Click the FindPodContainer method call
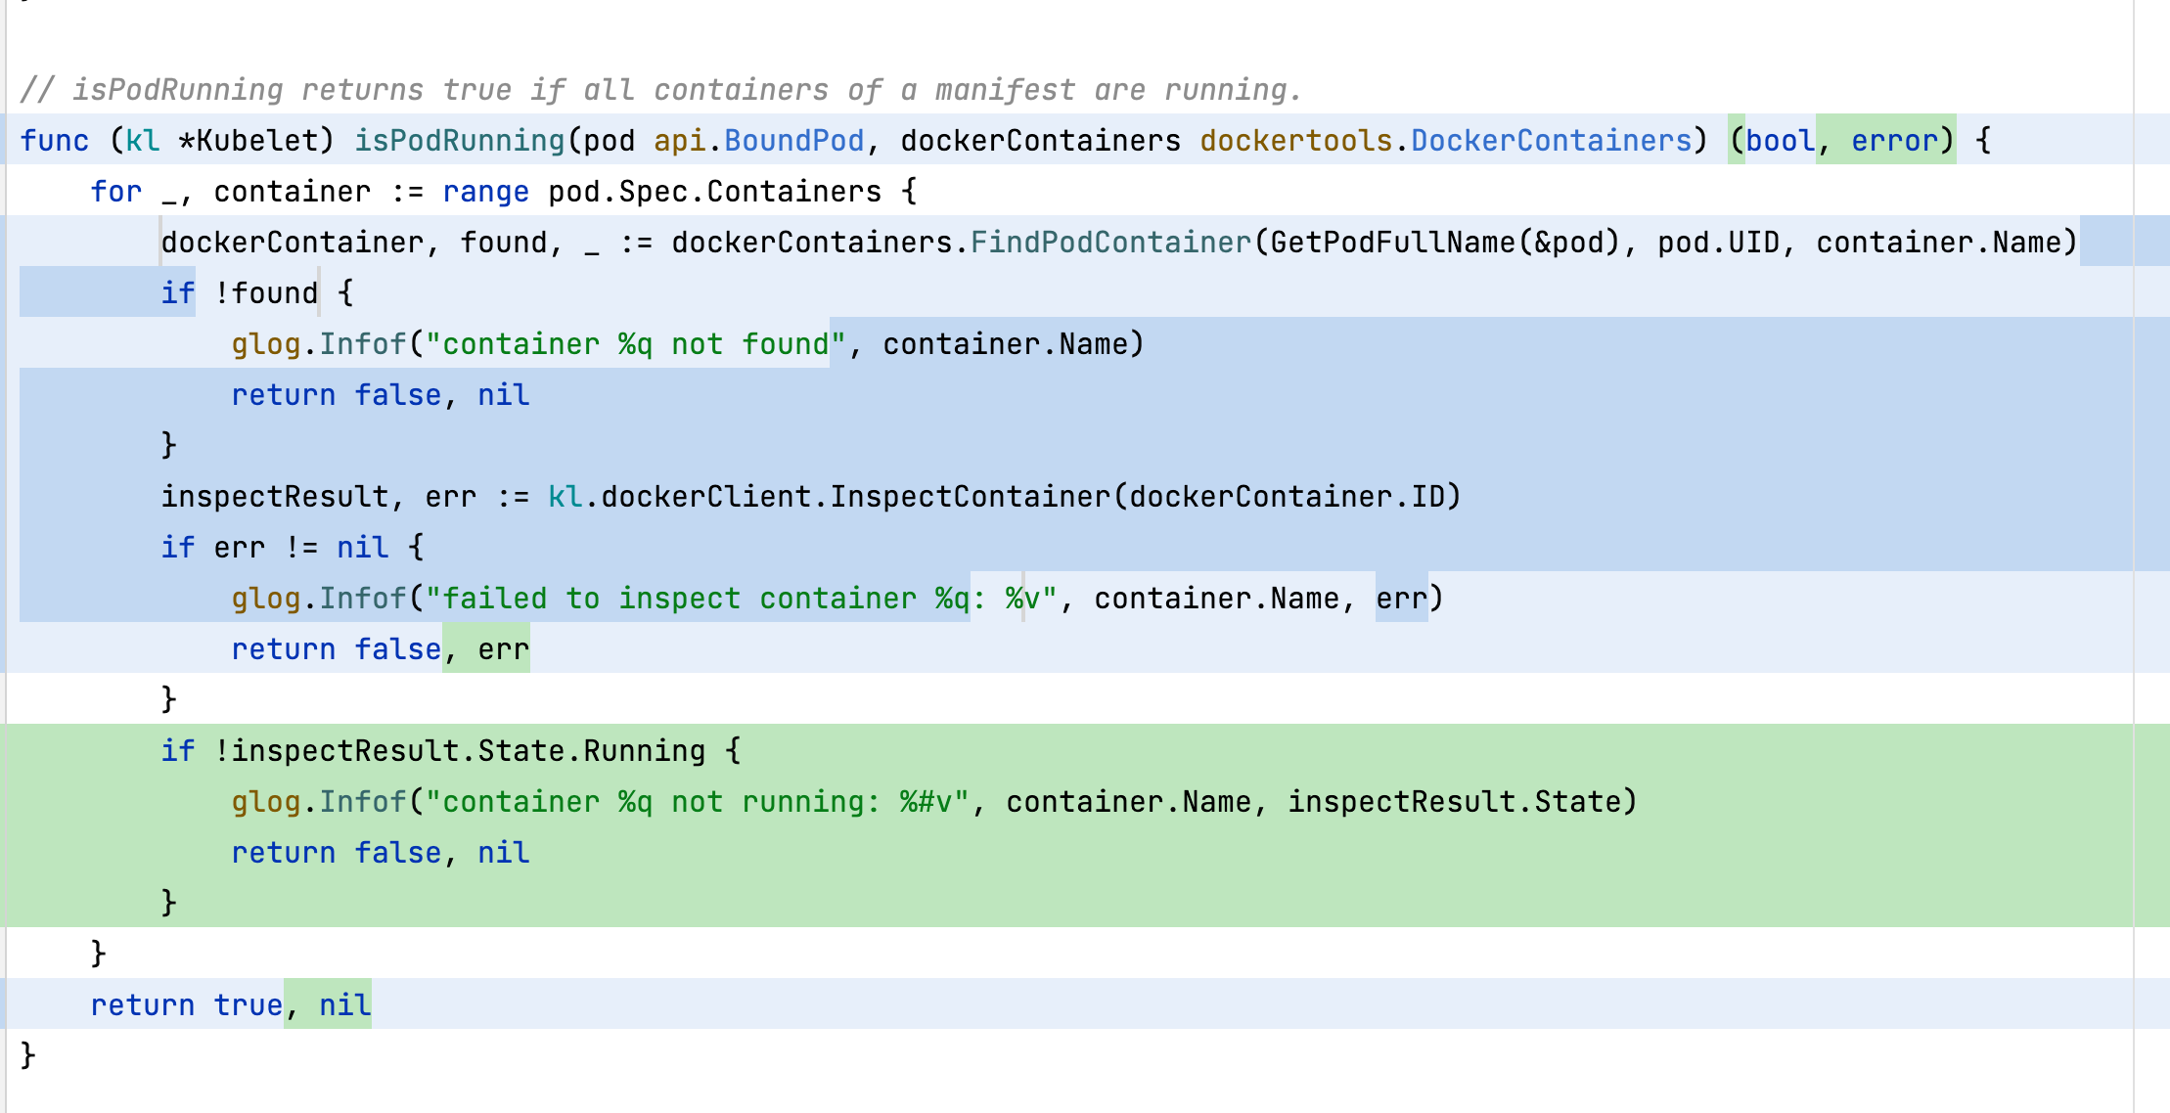Image resolution: width=2170 pixels, height=1113 pixels. pyautogui.click(x=1110, y=243)
